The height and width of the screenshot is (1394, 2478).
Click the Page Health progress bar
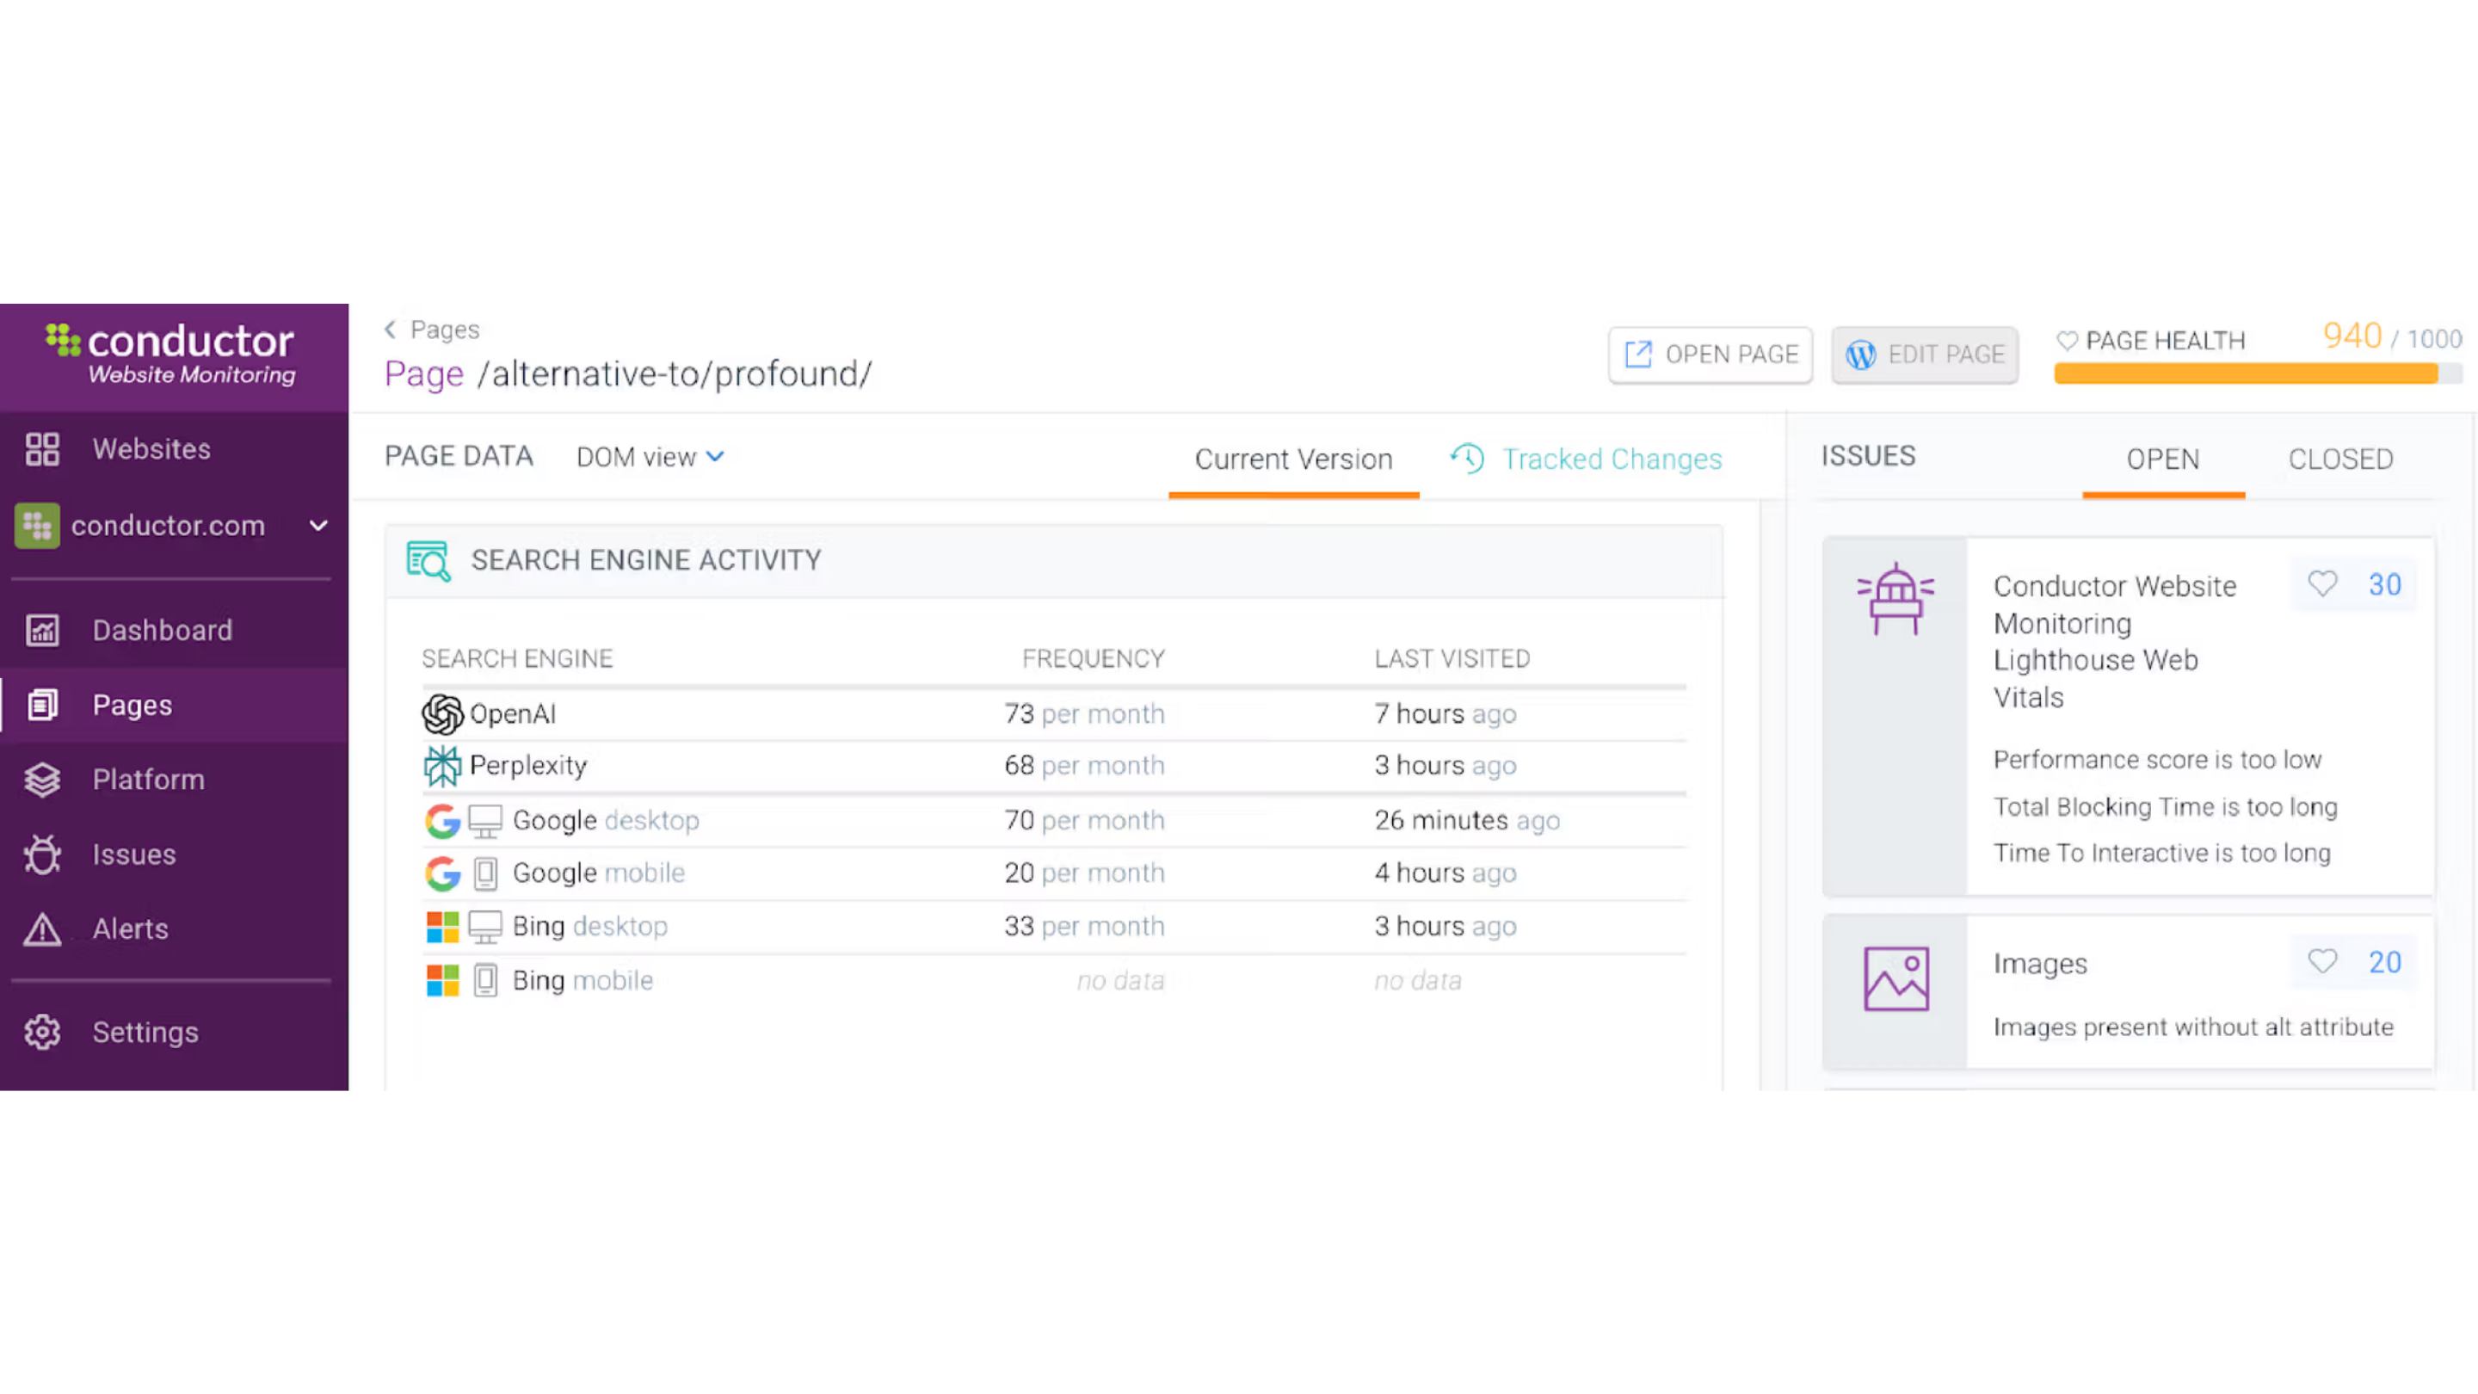tap(2245, 374)
